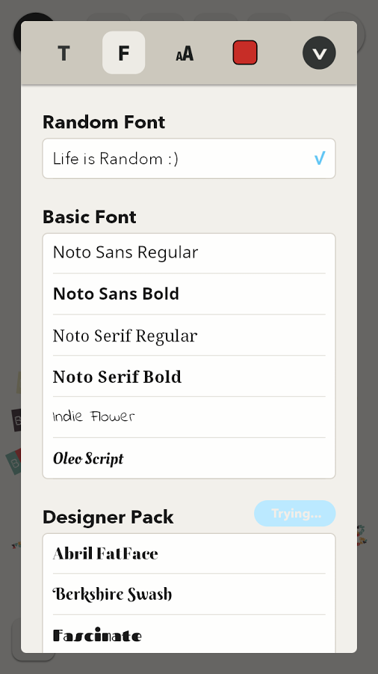Screen dimensions: 378x674
Task: Select Berkshire Swash designer font
Action: 189,594
